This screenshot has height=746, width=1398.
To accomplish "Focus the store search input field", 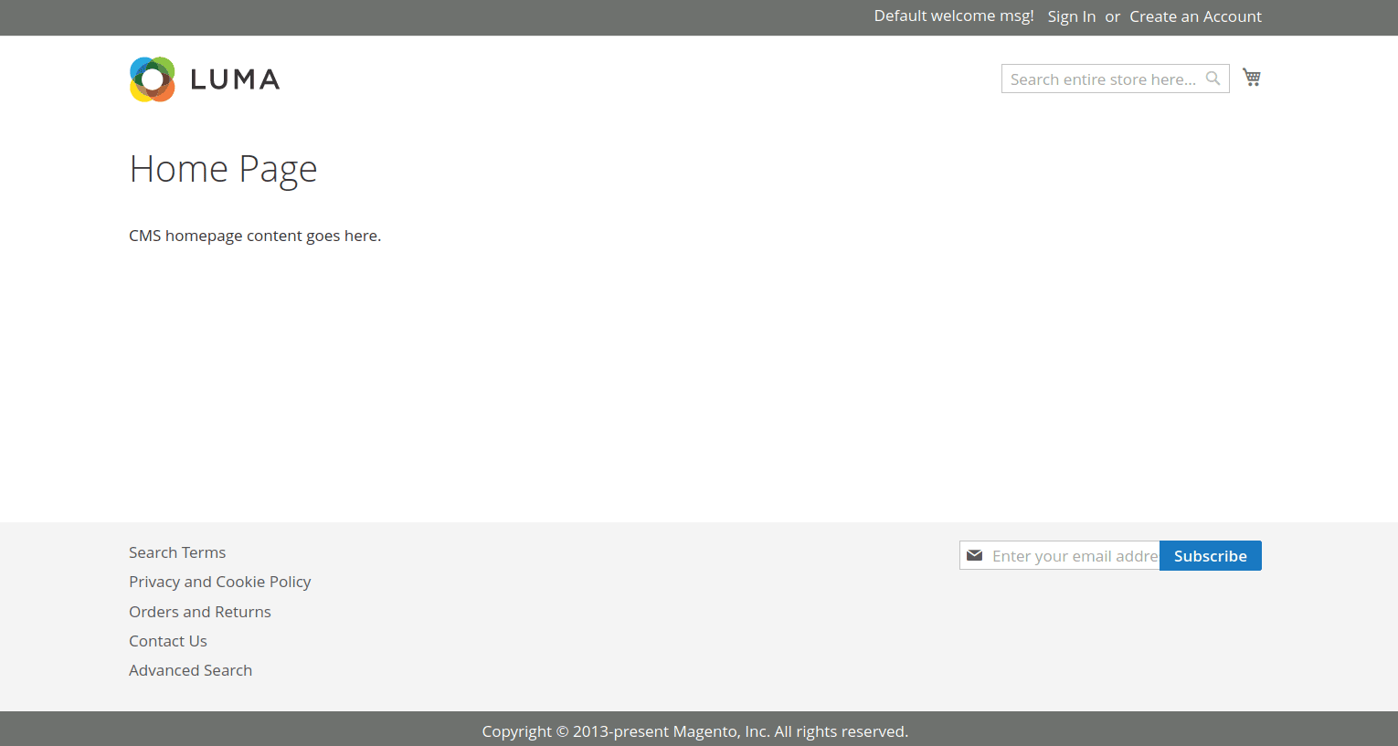I will (1115, 79).
